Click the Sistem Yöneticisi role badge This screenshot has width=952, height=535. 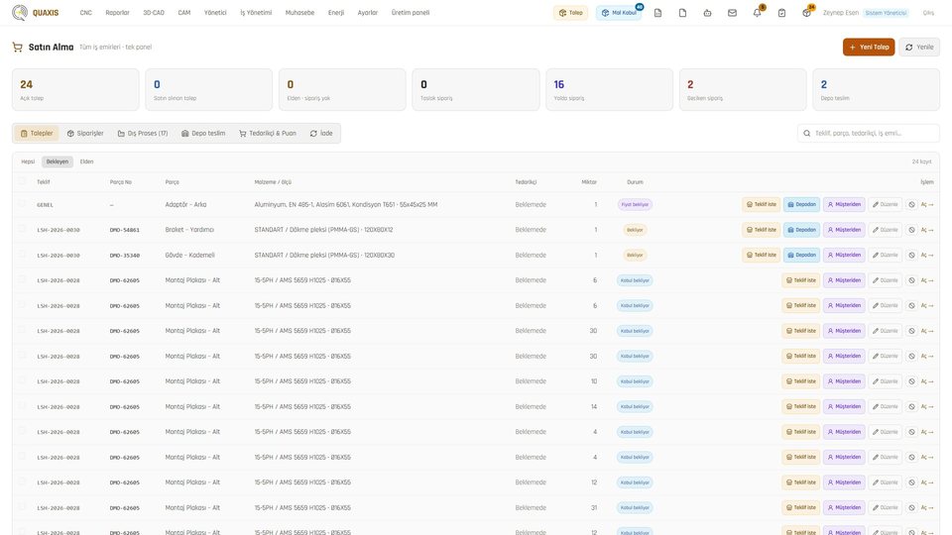886,13
